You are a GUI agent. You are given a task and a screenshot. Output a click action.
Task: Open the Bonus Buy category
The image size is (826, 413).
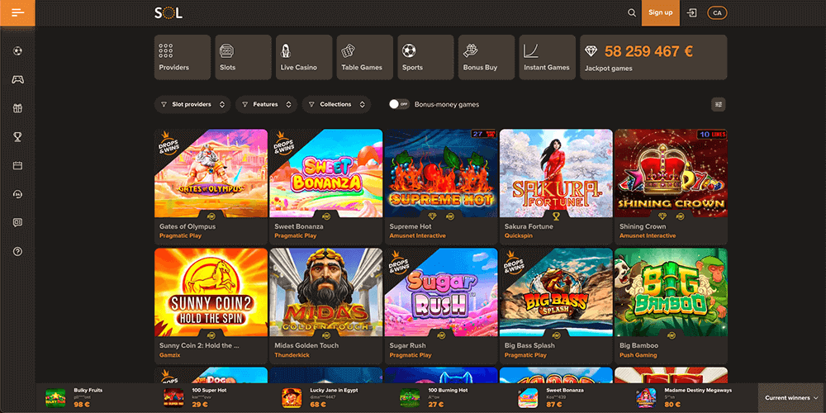pyautogui.click(x=487, y=58)
